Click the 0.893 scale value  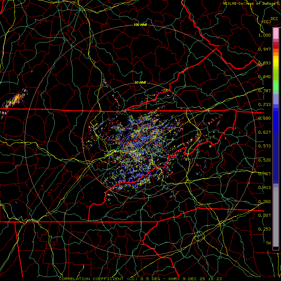tap(264, 63)
